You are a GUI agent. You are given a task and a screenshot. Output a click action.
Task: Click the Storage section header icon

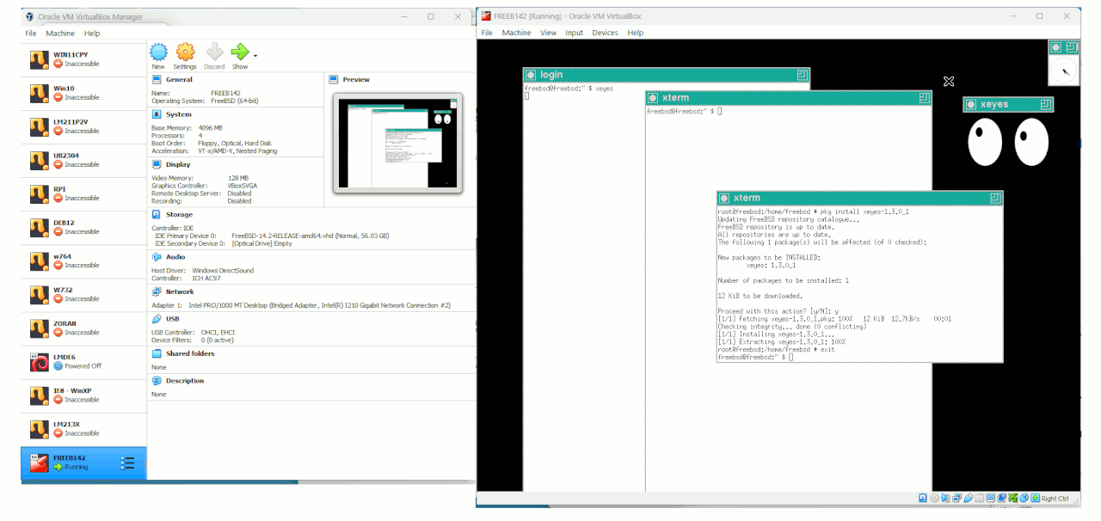pos(157,214)
